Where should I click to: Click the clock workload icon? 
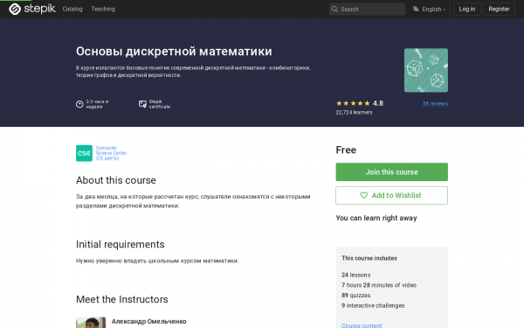point(79,104)
